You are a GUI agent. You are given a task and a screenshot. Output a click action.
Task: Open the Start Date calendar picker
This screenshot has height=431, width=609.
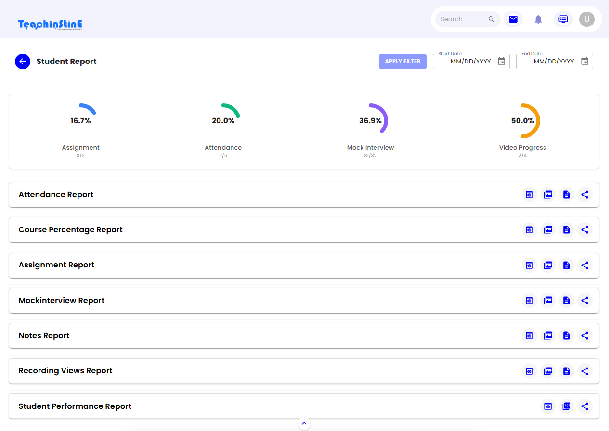[501, 62]
